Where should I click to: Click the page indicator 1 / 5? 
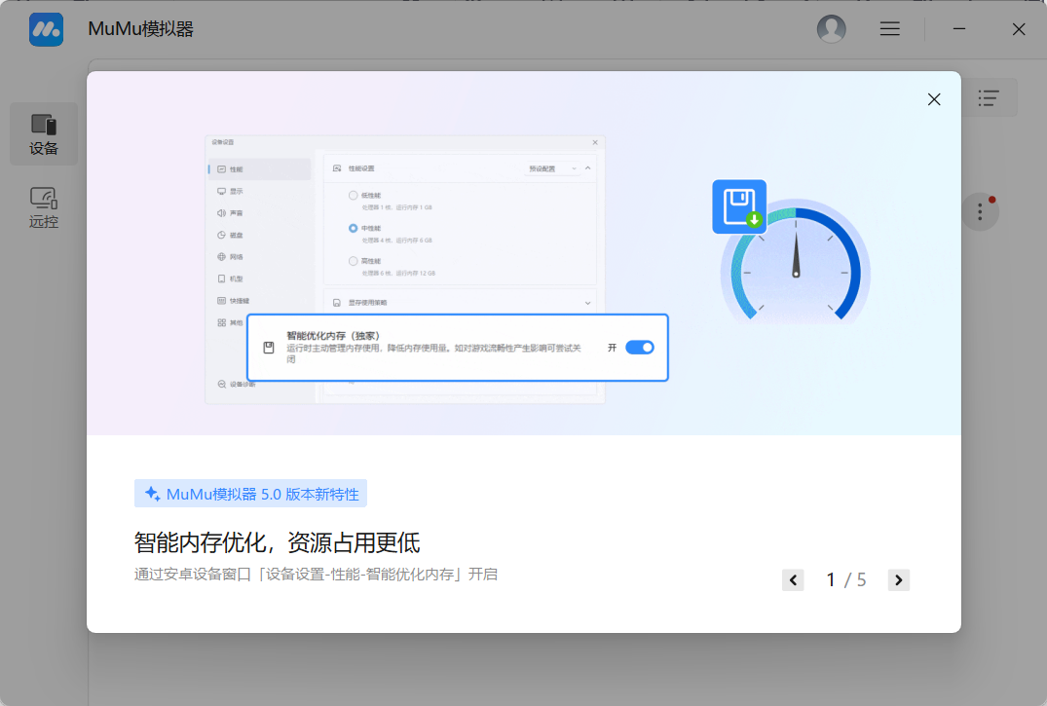(846, 579)
